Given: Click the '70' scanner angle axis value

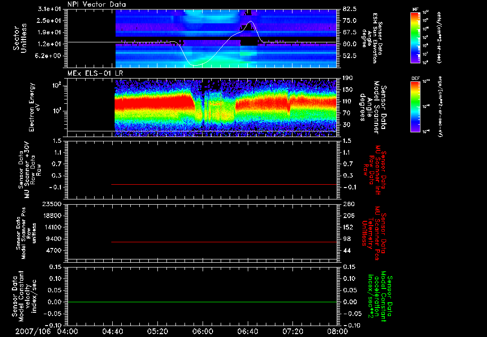Looking at the screenshot, I should (x=346, y=113).
